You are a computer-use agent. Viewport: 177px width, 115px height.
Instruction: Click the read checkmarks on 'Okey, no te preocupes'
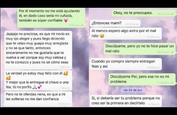point(172,14)
